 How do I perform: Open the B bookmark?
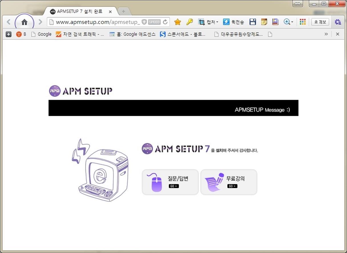[21, 34]
